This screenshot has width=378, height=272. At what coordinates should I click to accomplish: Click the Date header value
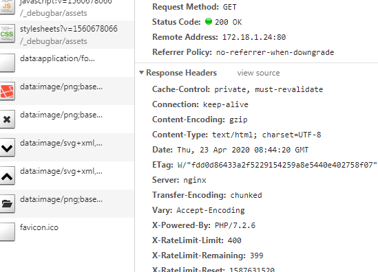(x=243, y=150)
